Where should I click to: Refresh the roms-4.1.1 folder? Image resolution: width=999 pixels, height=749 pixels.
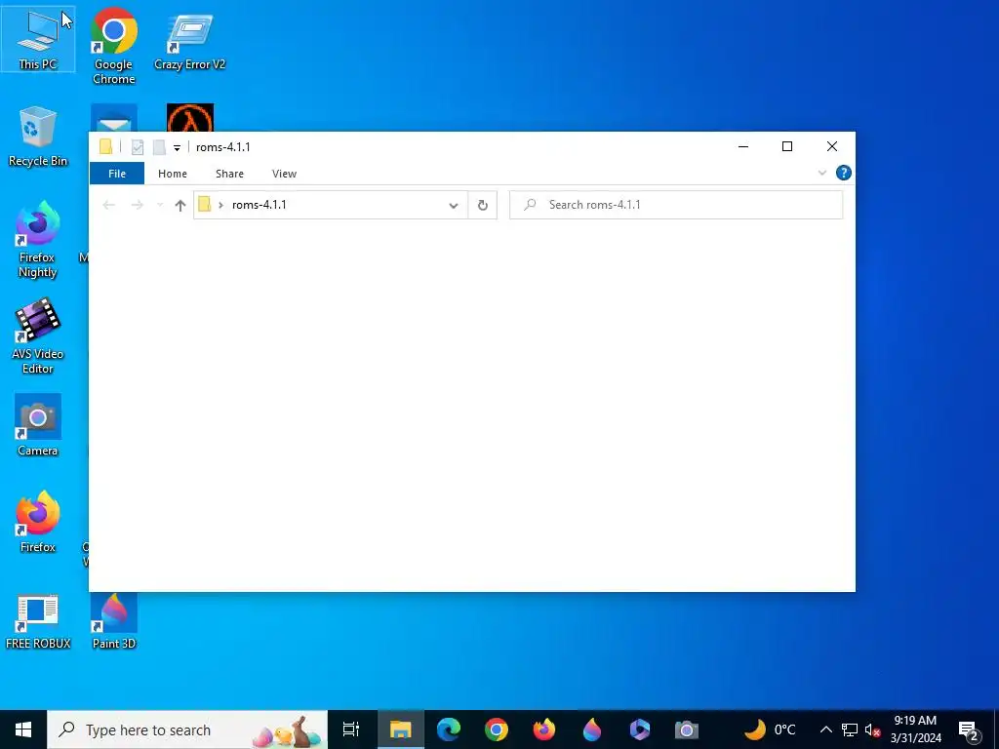(x=483, y=205)
